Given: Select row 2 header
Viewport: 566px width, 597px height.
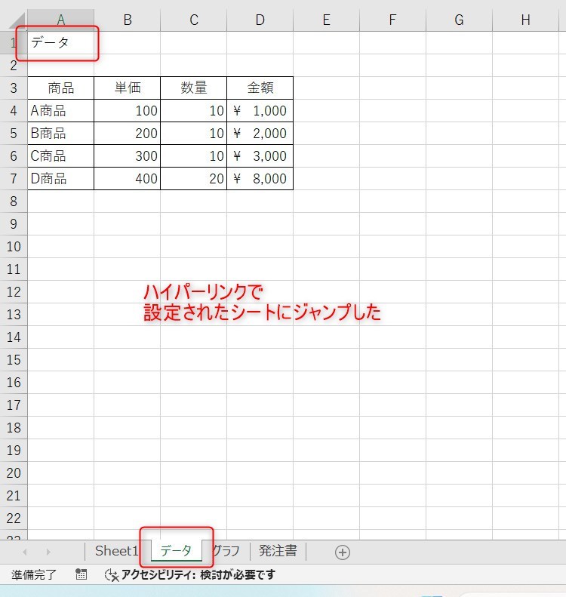Looking at the screenshot, I should [x=14, y=66].
